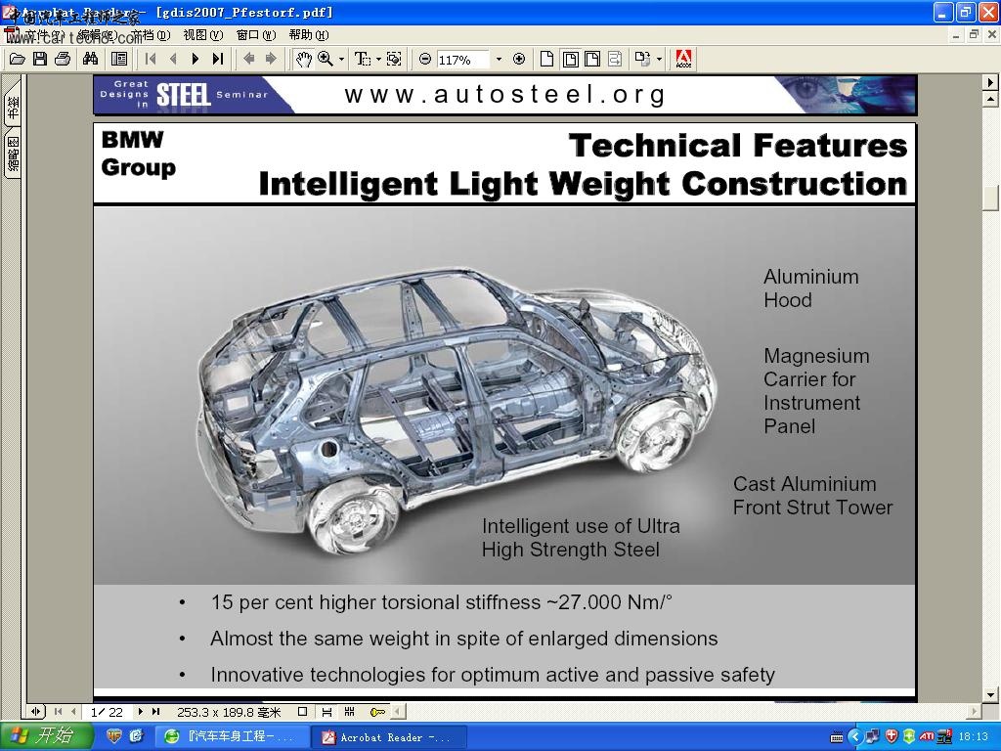Open the 视图 (View) menu

click(203, 35)
